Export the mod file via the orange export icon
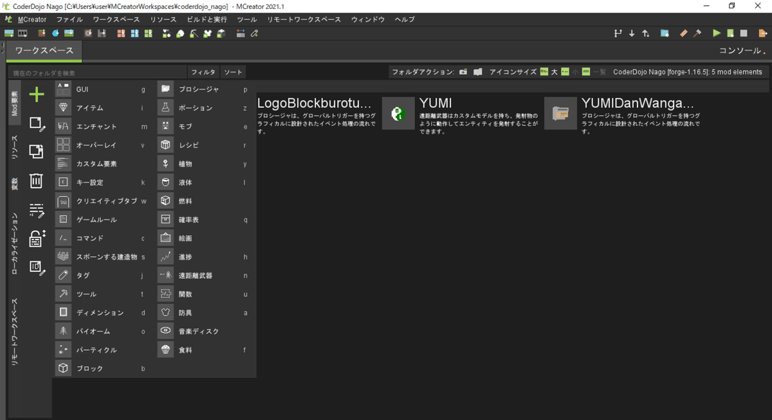The image size is (772, 420). pos(763,33)
